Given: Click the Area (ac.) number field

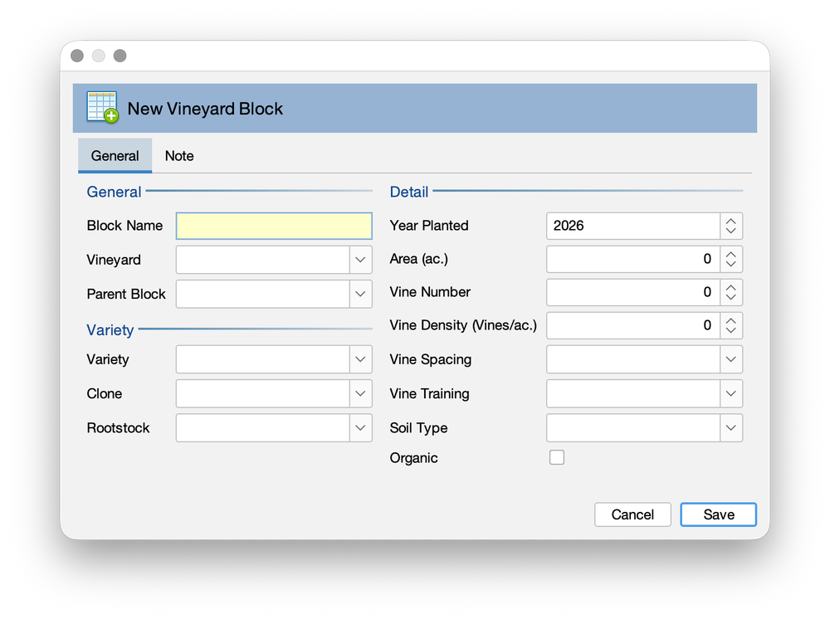Looking at the screenshot, I should coord(633,259).
